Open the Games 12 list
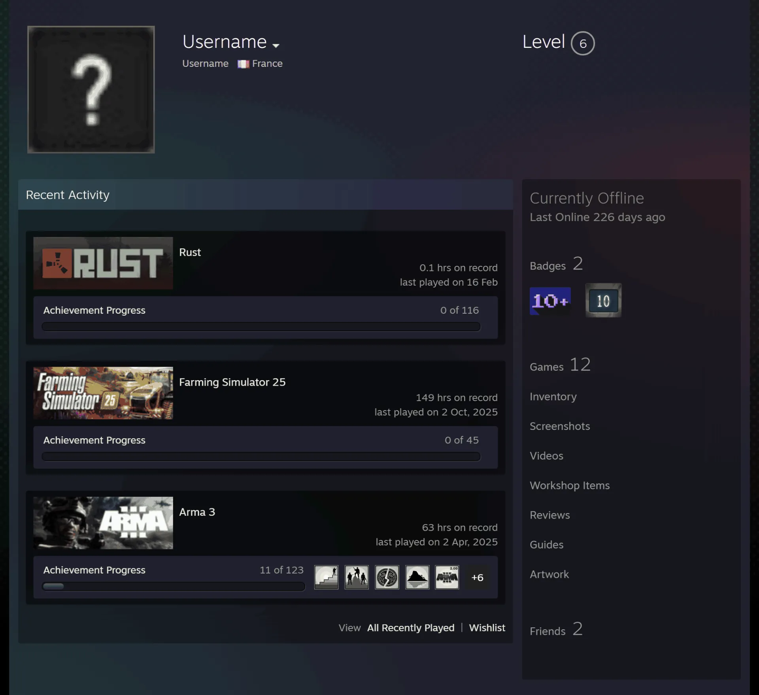Image resolution: width=759 pixels, height=695 pixels. tap(560, 365)
